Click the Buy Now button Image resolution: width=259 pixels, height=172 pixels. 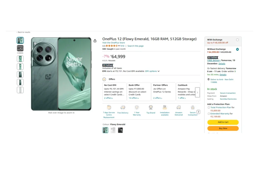pyautogui.click(x=223, y=128)
